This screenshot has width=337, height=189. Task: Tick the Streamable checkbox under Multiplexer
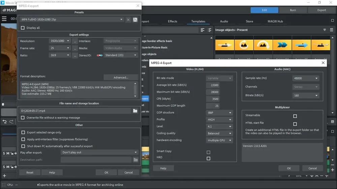295,116
